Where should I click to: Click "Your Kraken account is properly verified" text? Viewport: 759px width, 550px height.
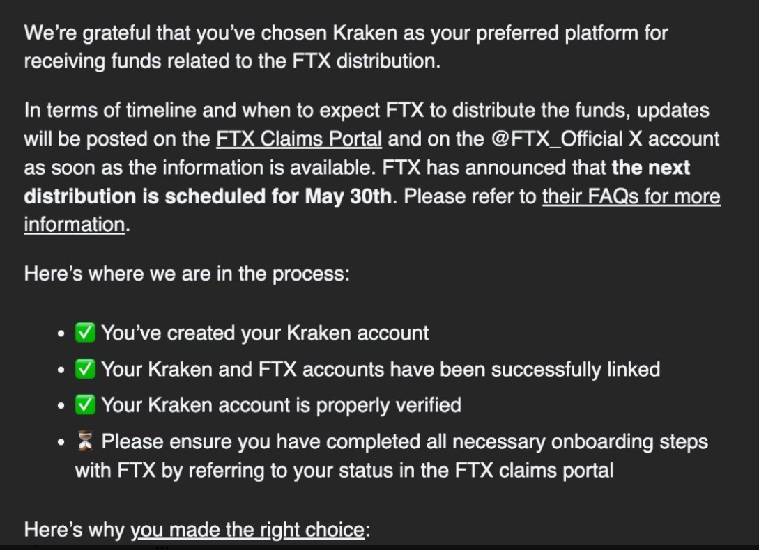(281, 405)
